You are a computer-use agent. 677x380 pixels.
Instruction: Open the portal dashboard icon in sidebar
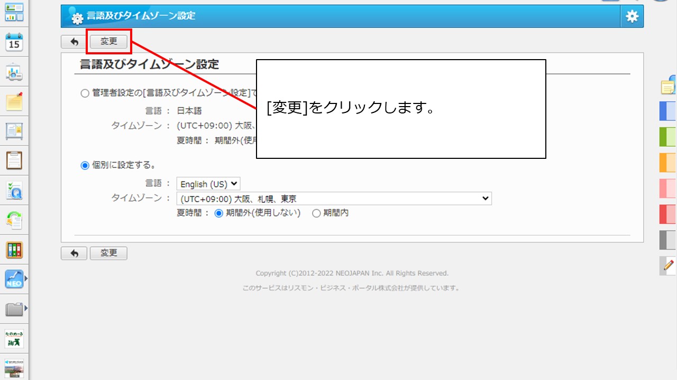click(x=14, y=12)
